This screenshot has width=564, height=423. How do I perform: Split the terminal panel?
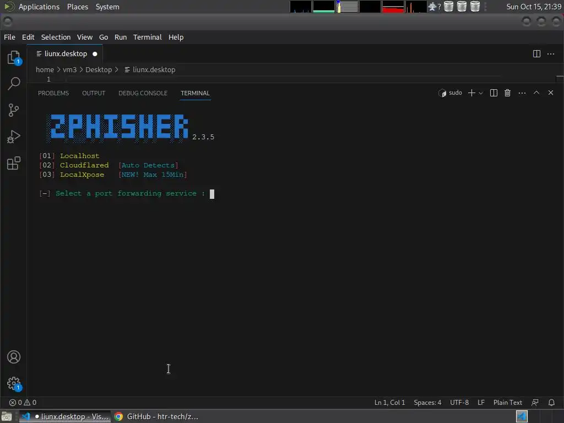pos(493,93)
